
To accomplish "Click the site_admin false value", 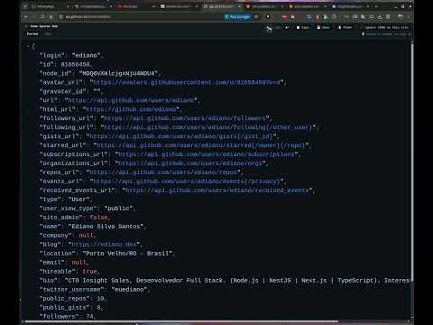I will 98,218.
